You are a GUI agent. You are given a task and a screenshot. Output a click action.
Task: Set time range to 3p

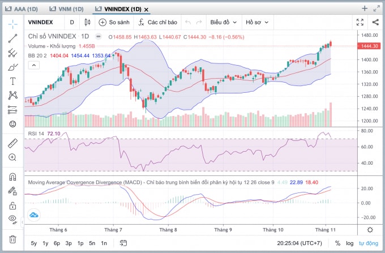pyautogui.click(x=69, y=243)
